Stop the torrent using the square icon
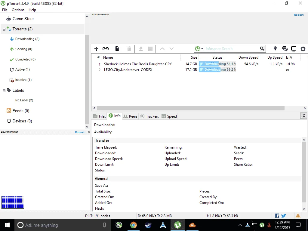This screenshot has height=231, width=308. (x=150, y=49)
